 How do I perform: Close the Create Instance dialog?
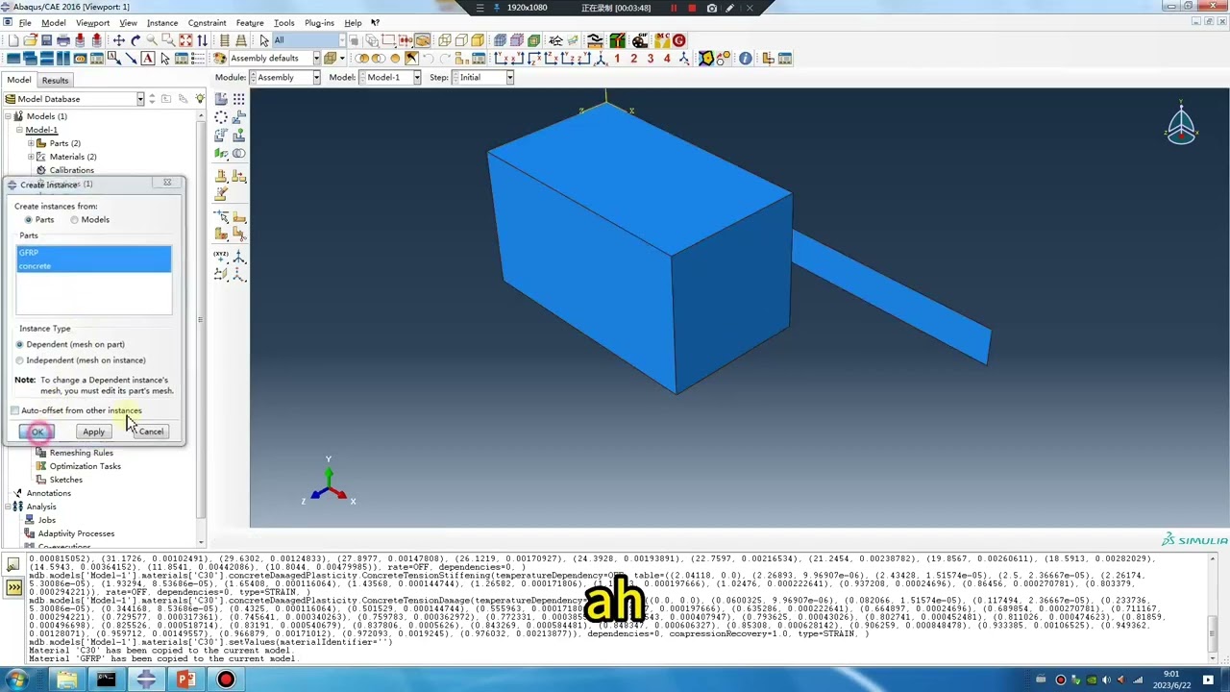coord(167,183)
